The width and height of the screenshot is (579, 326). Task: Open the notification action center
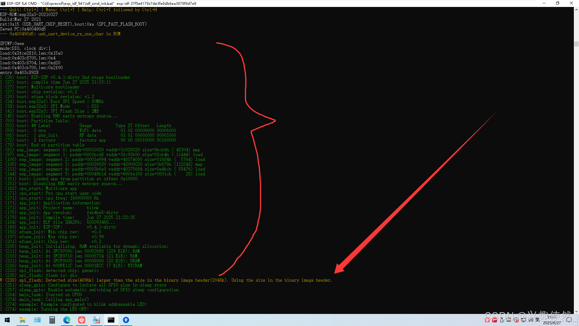coord(569,320)
